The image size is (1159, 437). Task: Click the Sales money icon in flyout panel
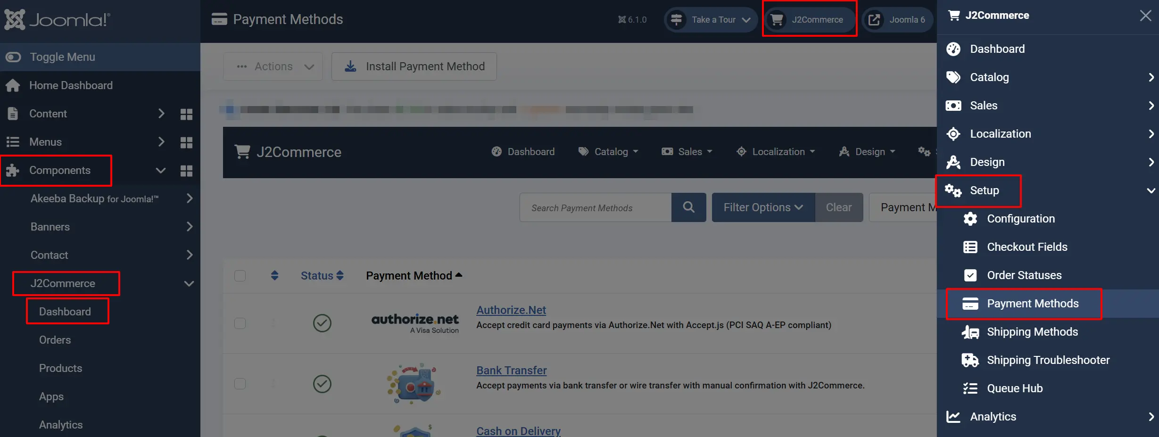(x=953, y=106)
